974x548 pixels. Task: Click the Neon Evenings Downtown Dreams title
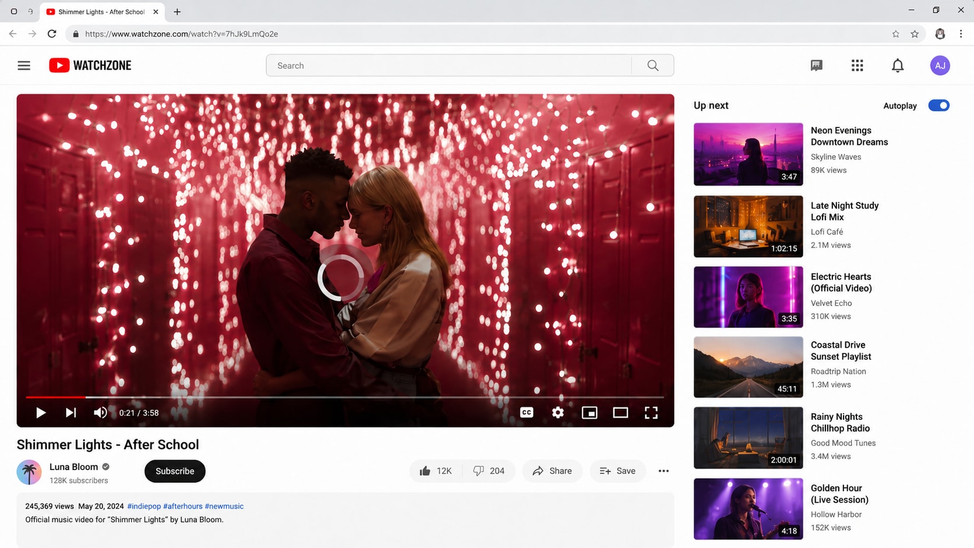[x=849, y=136]
